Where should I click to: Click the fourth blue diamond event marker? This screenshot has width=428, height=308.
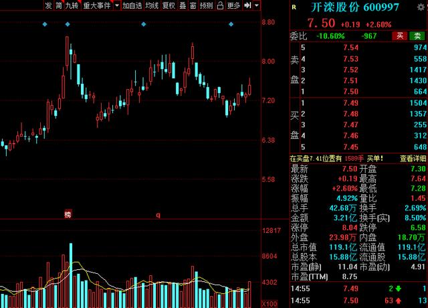tap(231, 24)
